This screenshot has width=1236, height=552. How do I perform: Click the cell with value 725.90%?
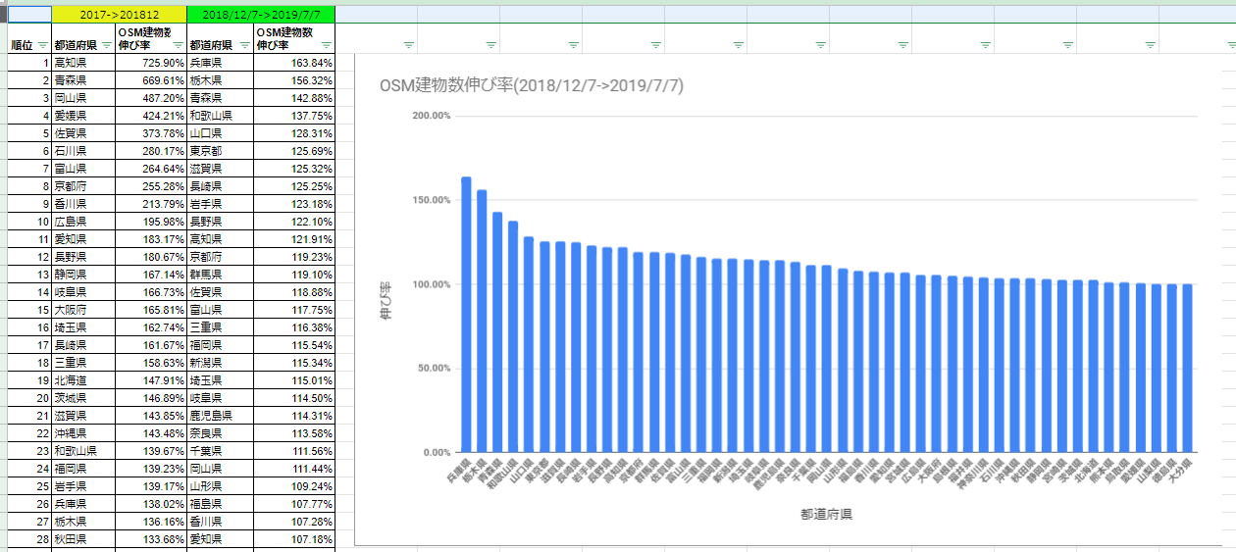pyautogui.click(x=151, y=63)
